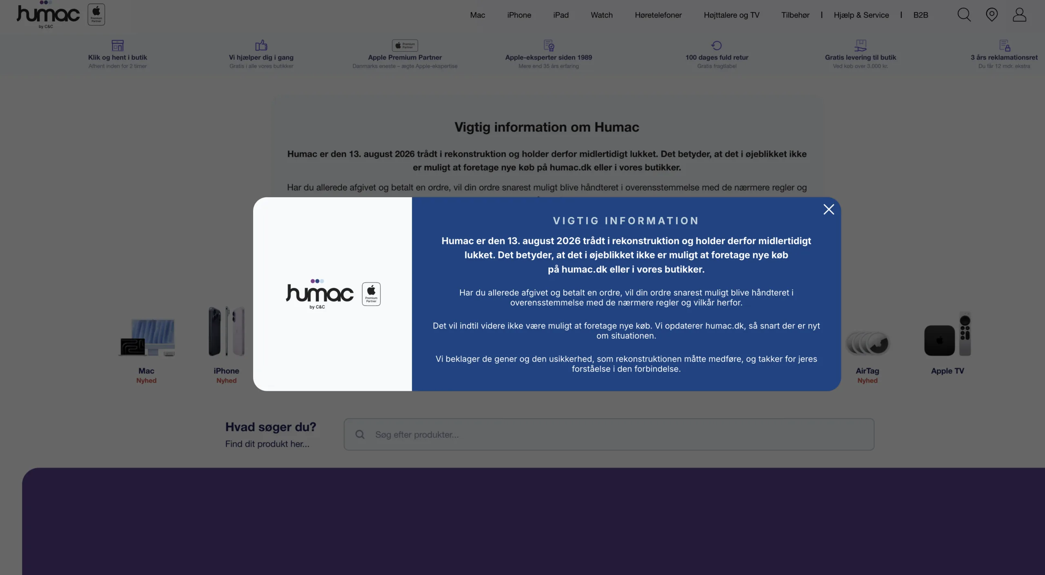This screenshot has width=1045, height=575.
Task: Click the Vigtig information om Humac heading
Action: (x=547, y=127)
